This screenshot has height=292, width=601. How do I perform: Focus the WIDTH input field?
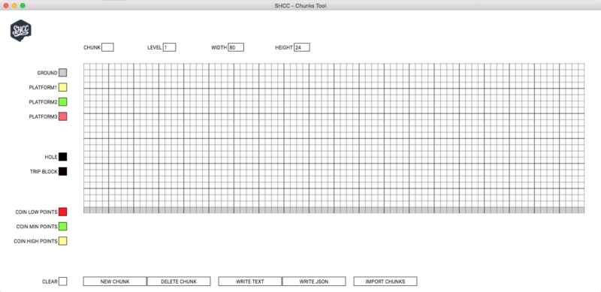[236, 47]
